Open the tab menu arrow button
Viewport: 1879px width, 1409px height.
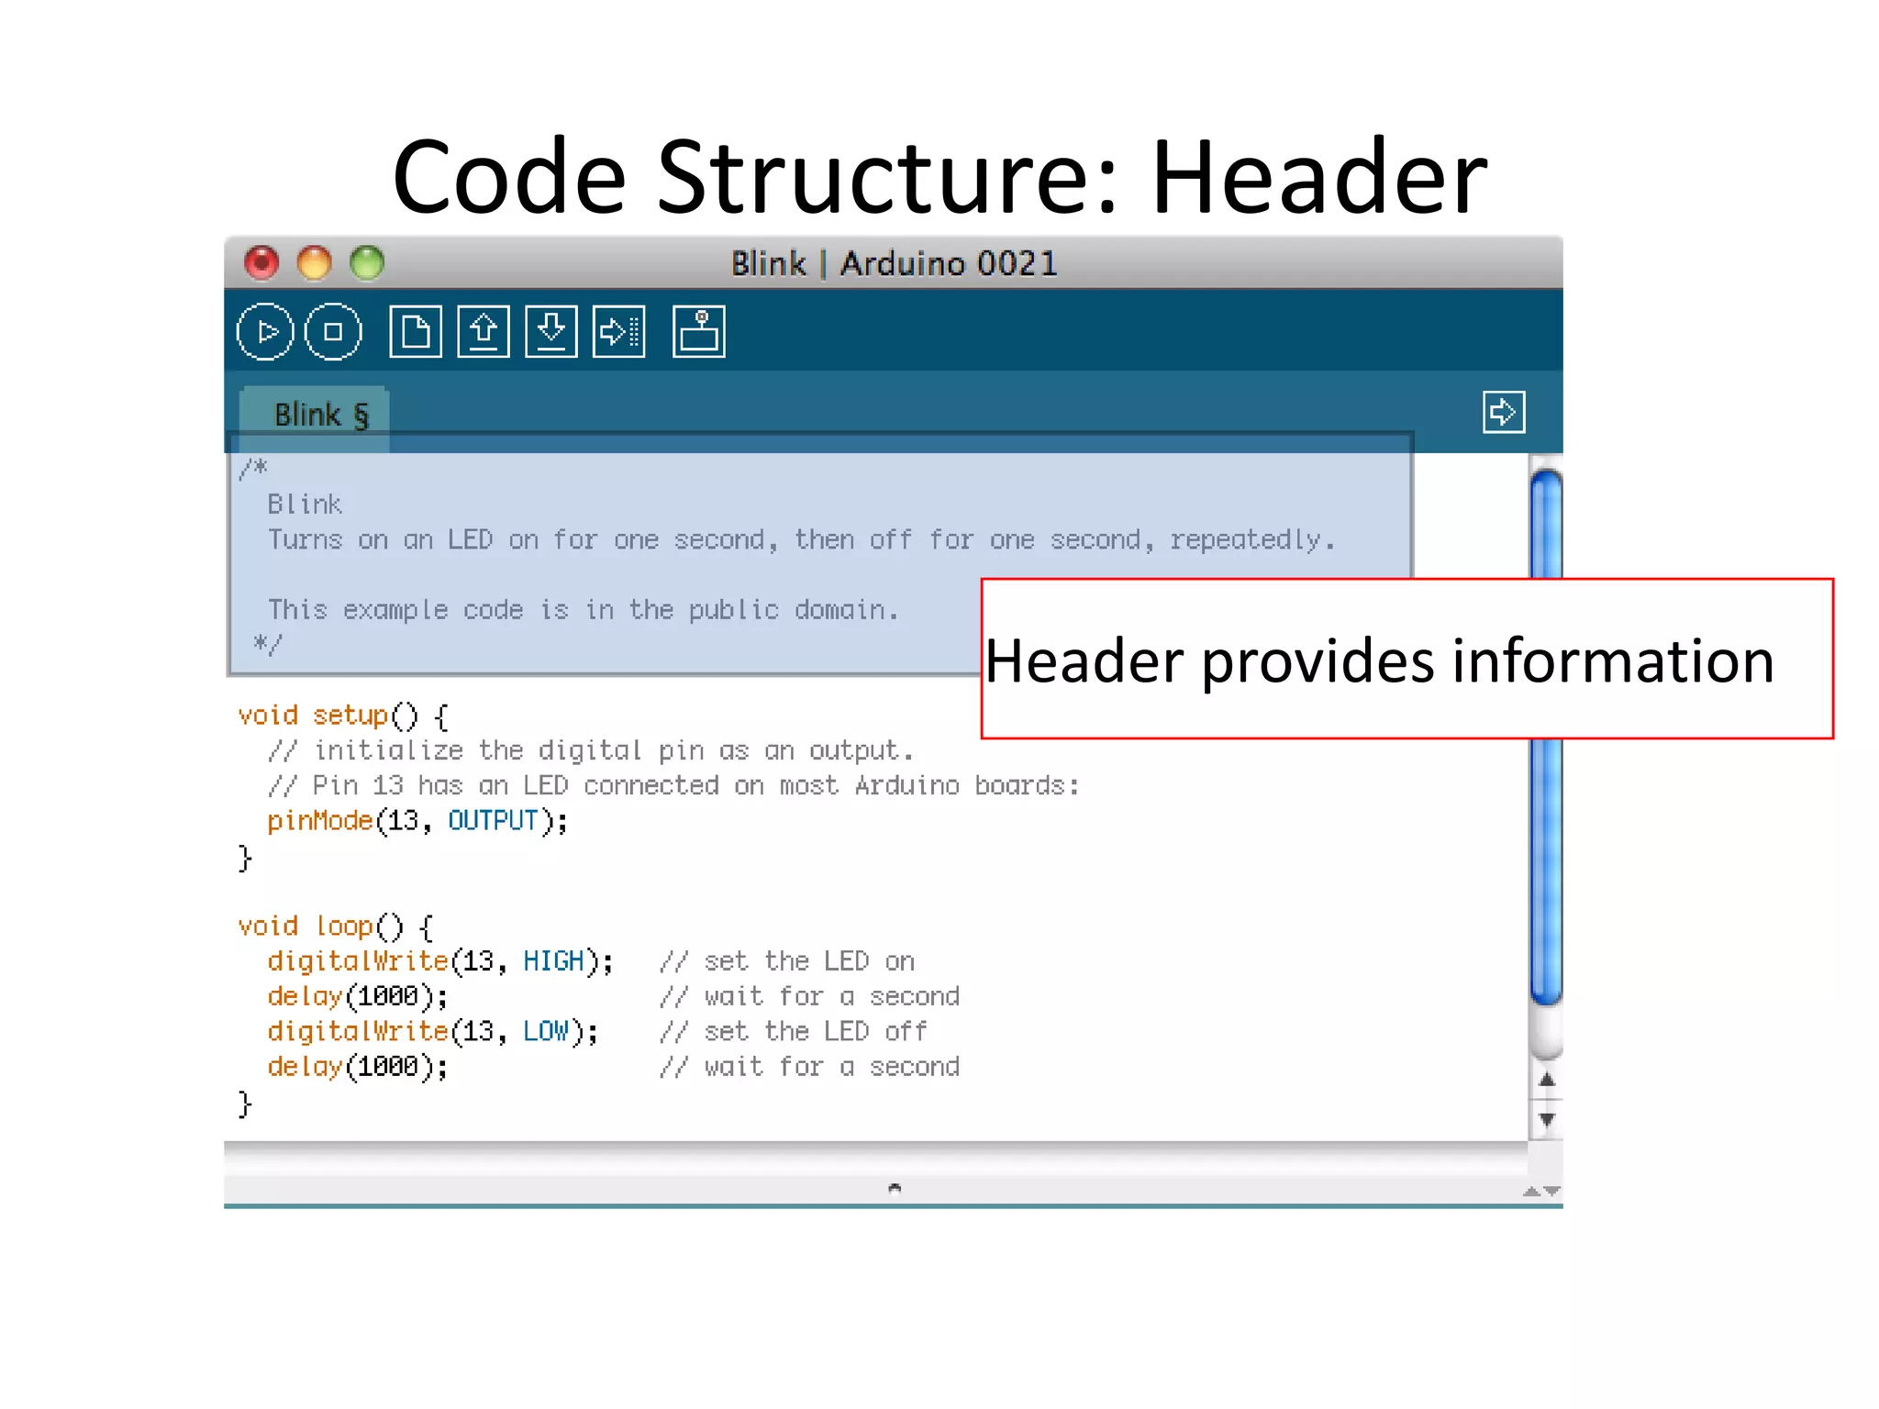[x=1504, y=412]
